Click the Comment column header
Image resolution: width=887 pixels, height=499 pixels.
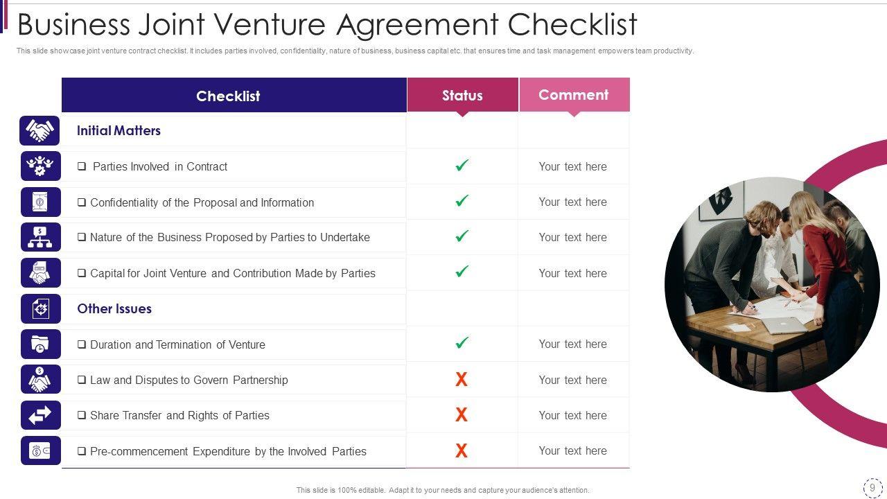573,94
